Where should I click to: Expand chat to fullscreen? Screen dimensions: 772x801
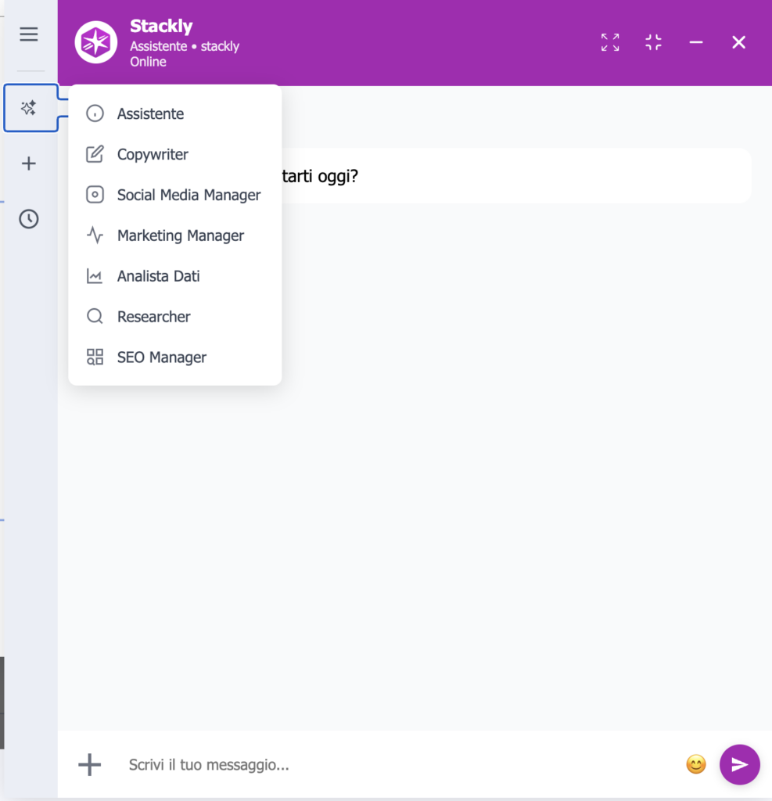(x=610, y=42)
